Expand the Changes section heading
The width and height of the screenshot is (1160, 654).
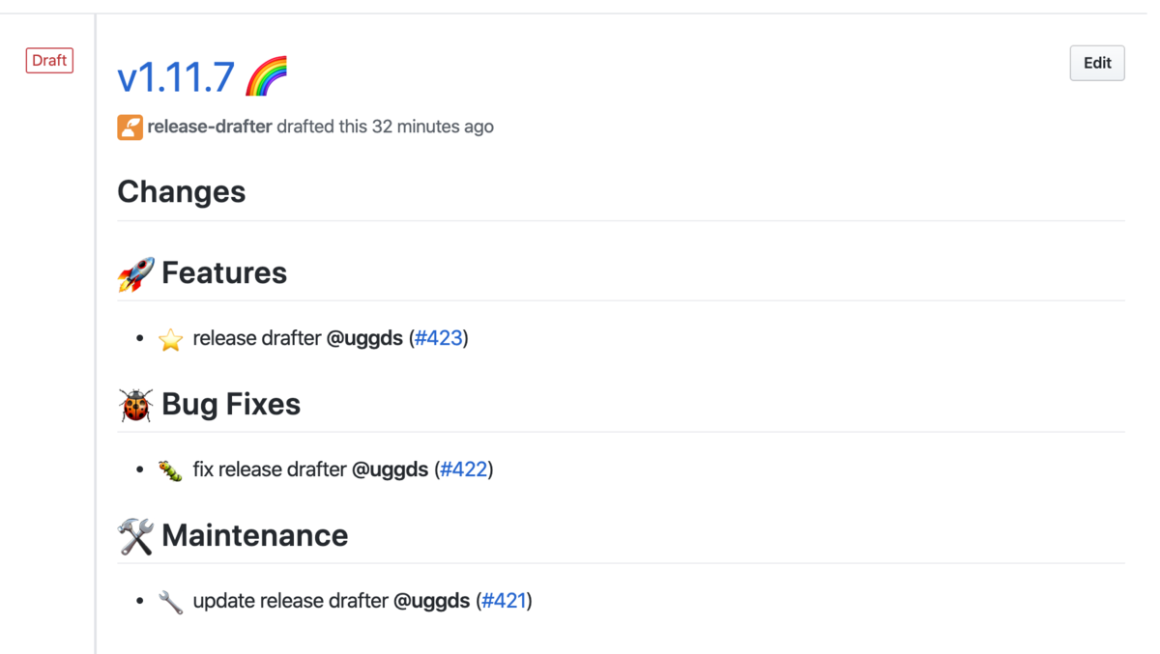tap(181, 192)
